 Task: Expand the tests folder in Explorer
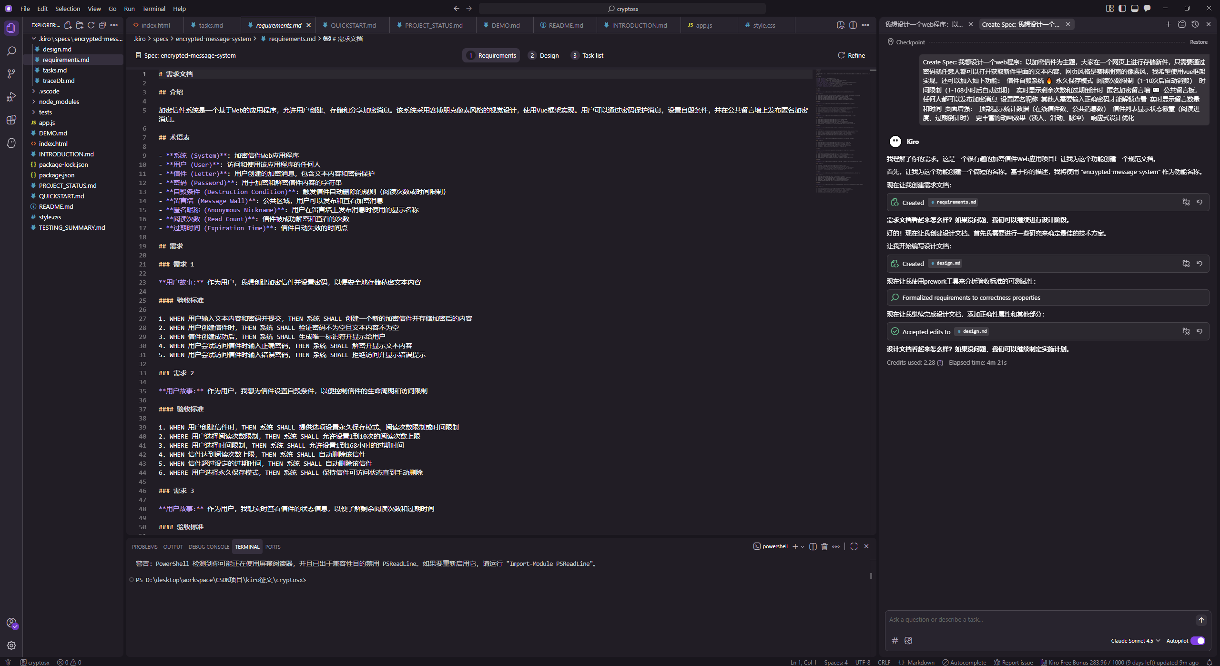45,112
